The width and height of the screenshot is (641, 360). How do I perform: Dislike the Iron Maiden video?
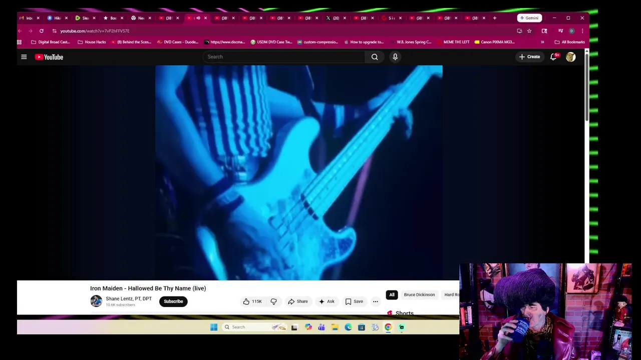coord(273,301)
